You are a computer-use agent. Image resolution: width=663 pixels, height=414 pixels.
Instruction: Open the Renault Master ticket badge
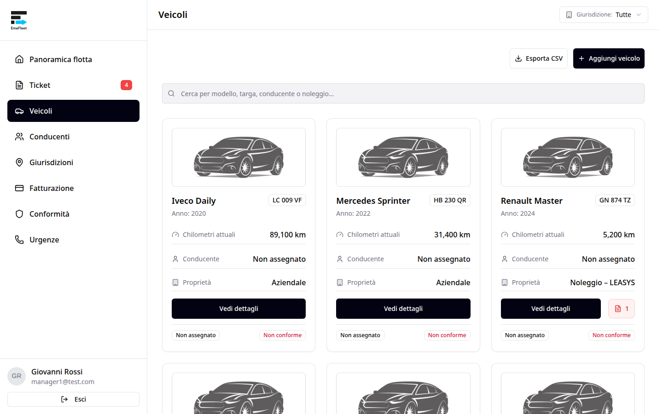tap(622, 309)
